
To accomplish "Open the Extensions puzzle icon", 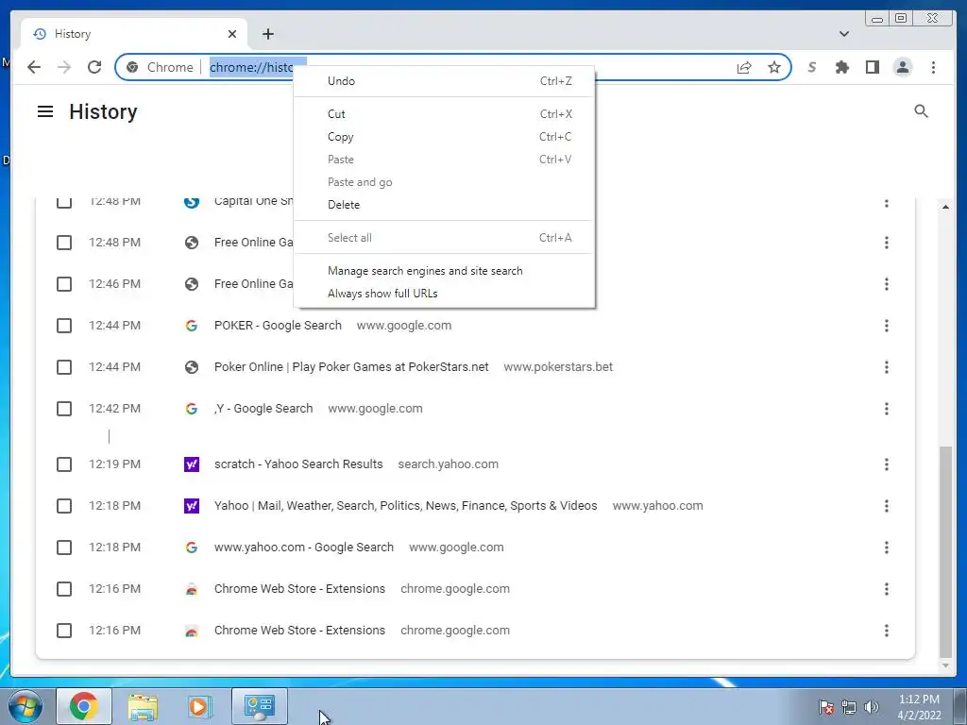I will click(x=841, y=67).
